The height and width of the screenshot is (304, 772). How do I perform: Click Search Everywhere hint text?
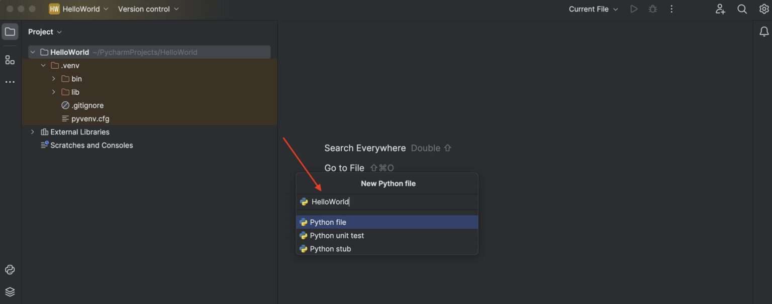(x=365, y=148)
